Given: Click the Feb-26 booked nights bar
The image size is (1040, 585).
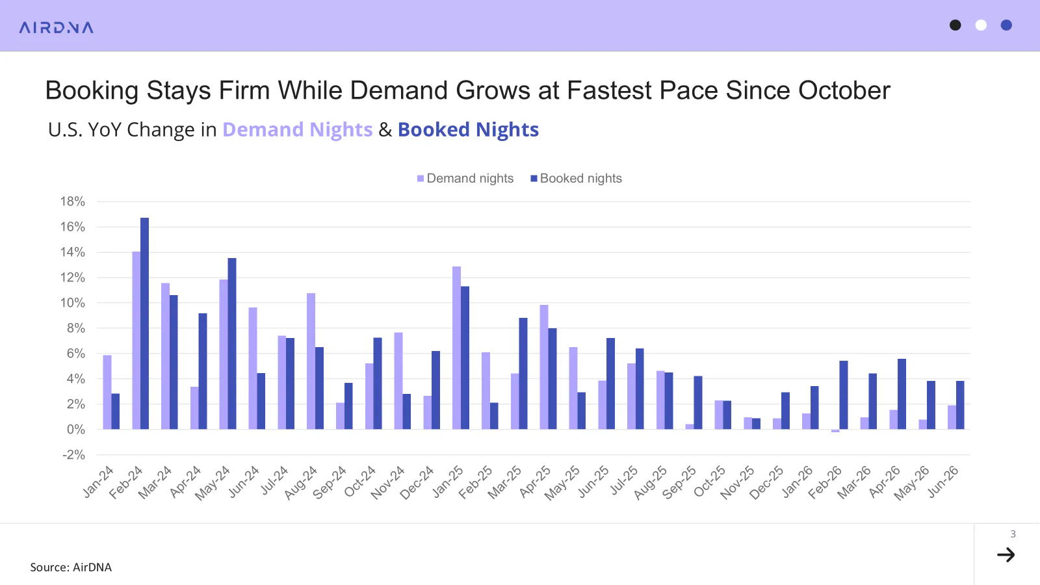Looking at the screenshot, I should tap(844, 395).
